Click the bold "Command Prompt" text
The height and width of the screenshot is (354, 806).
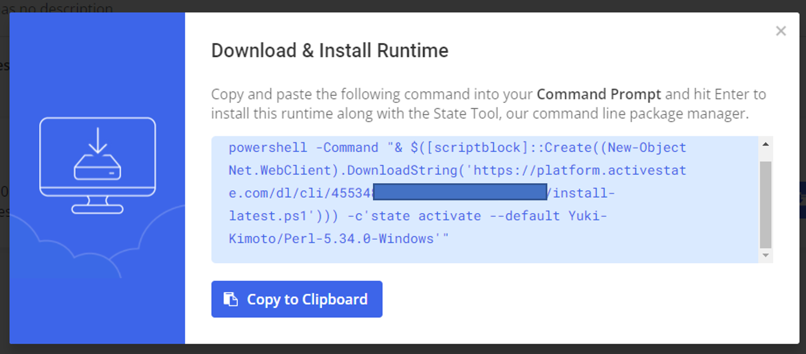(x=599, y=94)
